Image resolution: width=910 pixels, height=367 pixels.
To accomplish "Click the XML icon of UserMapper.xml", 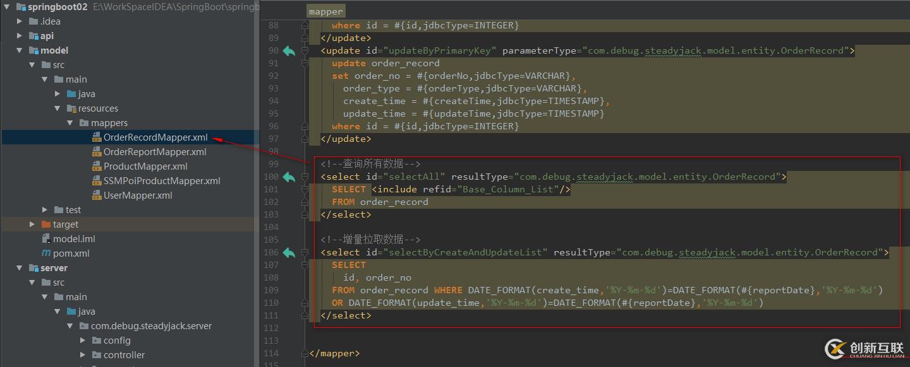I will [x=97, y=195].
